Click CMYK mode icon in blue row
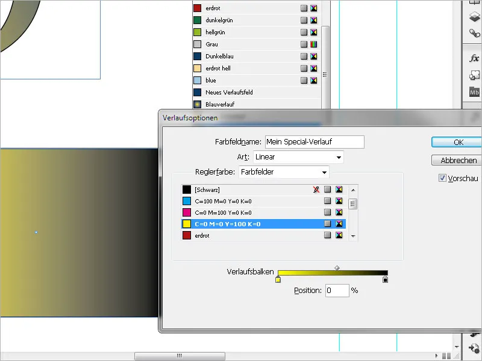 pos(313,81)
